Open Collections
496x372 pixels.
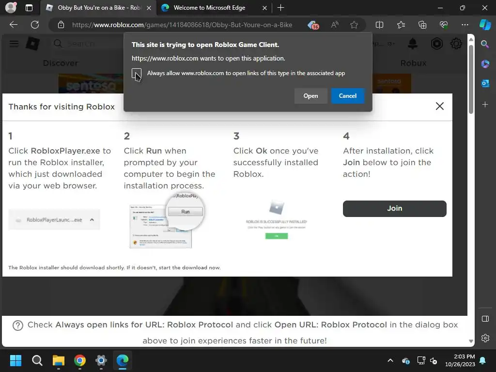(x=422, y=25)
